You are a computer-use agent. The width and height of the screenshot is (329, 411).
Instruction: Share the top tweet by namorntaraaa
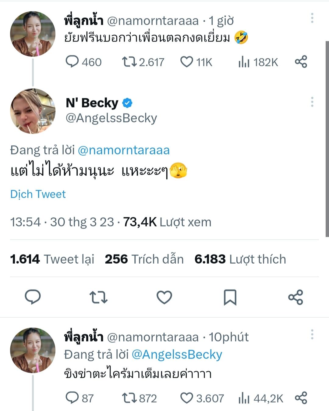(x=301, y=62)
